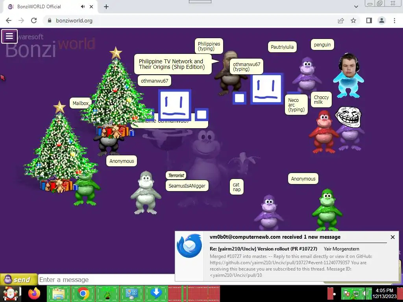This screenshot has width=403, height=302.
Task: Expand the tab search chevron
Action: coord(356,7)
